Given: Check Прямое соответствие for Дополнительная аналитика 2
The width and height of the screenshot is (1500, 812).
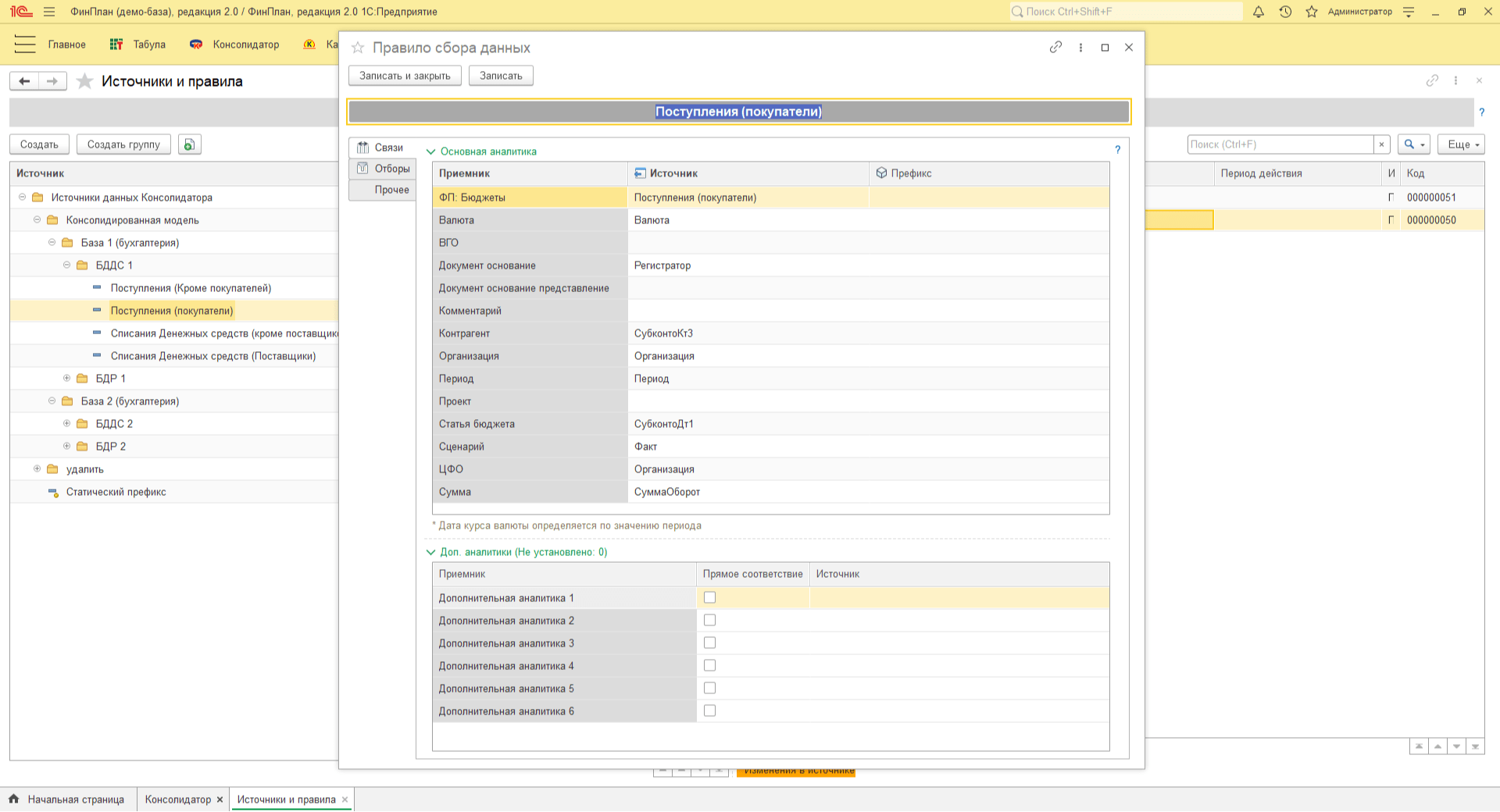Looking at the screenshot, I should point(709,620).
